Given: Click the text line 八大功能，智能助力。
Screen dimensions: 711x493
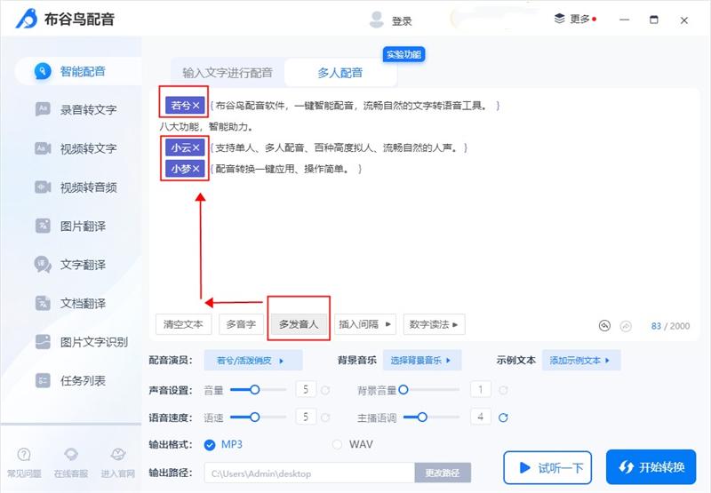Looking at the screenshot, I should coord(206,127).
